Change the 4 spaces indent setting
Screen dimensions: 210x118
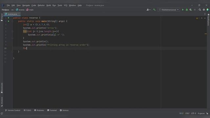click(x=201, y=113)
